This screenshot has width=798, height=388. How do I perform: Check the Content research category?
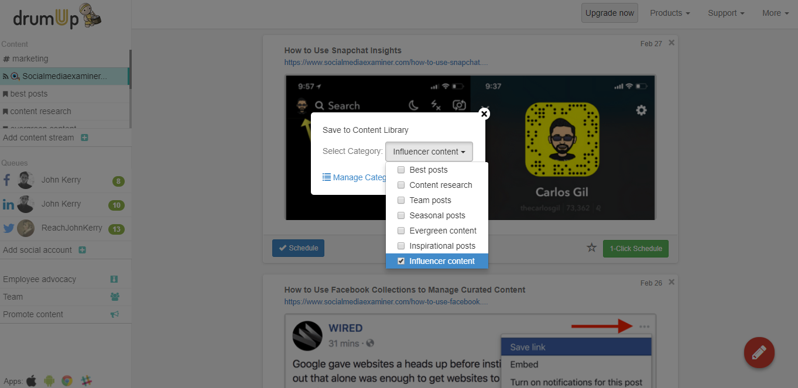(401, 185)
